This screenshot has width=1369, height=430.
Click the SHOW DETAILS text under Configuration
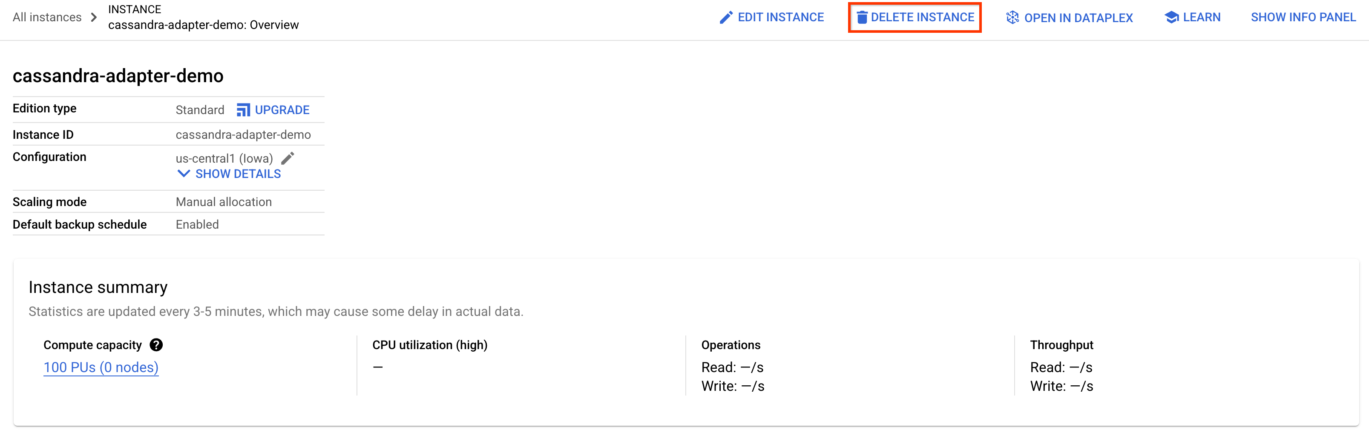tap(238, 174)
